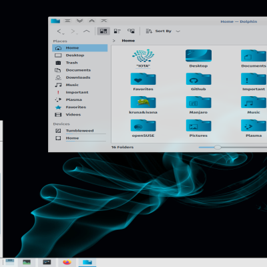Open the Github folder

coord(198,81)
